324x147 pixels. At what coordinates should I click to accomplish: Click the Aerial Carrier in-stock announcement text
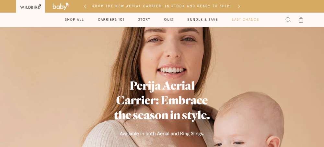coord(162,6)
